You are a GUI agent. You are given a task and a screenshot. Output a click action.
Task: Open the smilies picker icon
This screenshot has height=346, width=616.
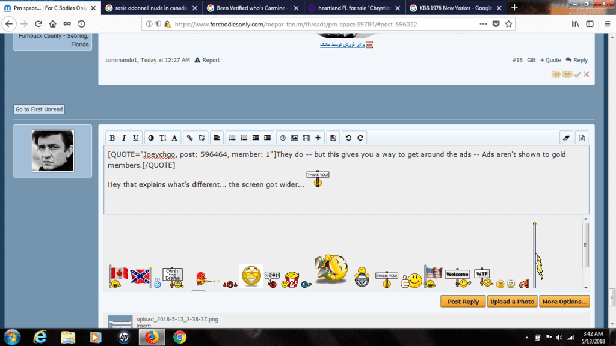pyautogui.click(x=283, y=138)
